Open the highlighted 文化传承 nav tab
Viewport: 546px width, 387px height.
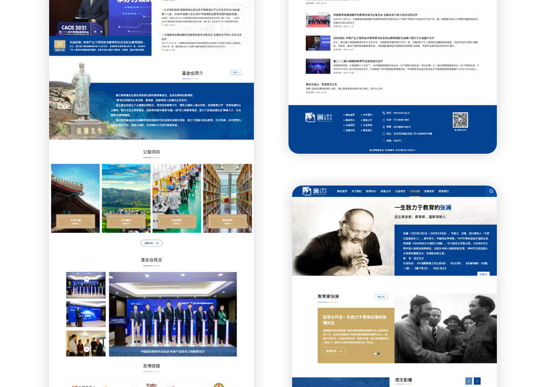tap(414, 191)
